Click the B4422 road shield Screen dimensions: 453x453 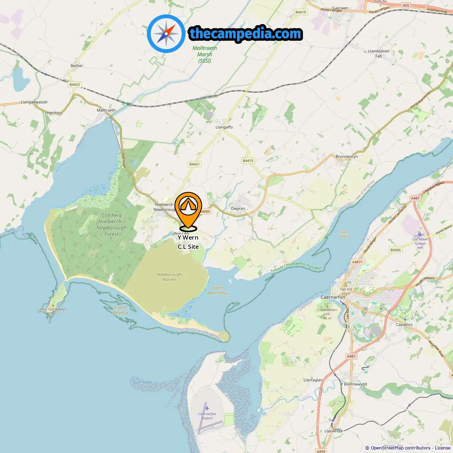pos(75,85)
